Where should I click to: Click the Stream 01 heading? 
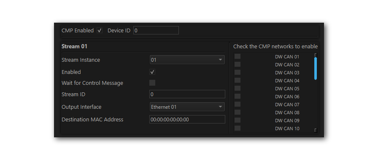[x=75, y=47]
